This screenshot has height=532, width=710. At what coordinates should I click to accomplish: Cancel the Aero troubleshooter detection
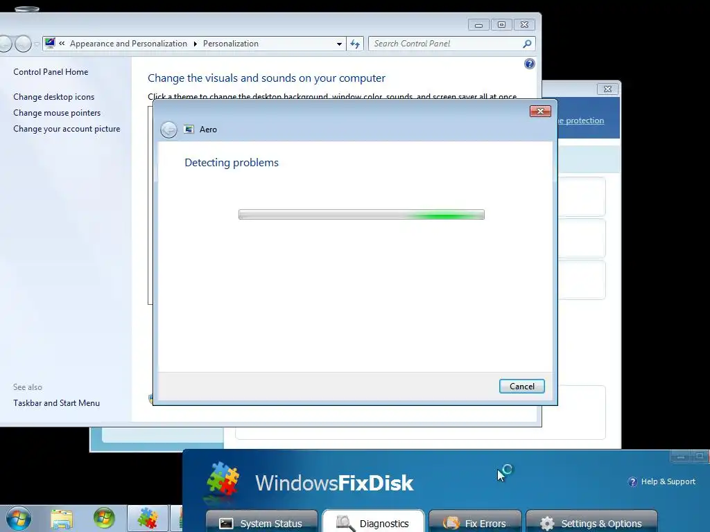tap(521, 387)
